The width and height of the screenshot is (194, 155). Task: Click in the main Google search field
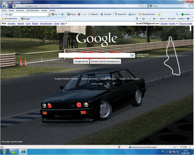94,55
